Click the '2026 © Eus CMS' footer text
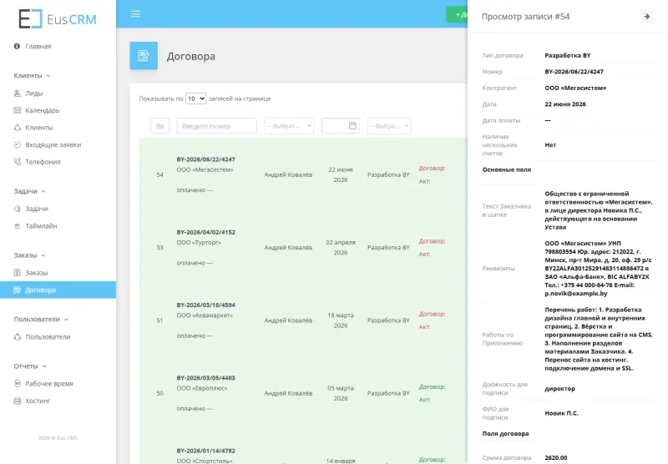Image resolution: width=668 pixels, height=464 pixels. click(58, 437)
